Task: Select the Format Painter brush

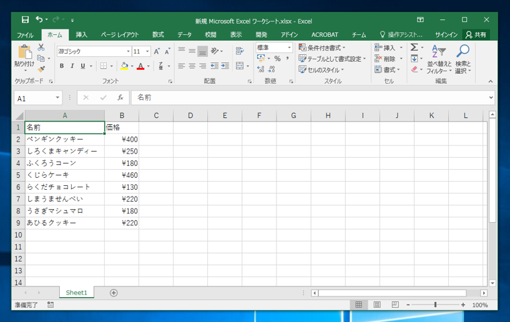Action: 42,69
